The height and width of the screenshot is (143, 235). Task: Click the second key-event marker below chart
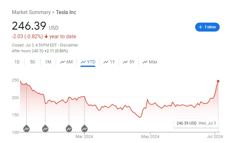(x=45, y=129)
